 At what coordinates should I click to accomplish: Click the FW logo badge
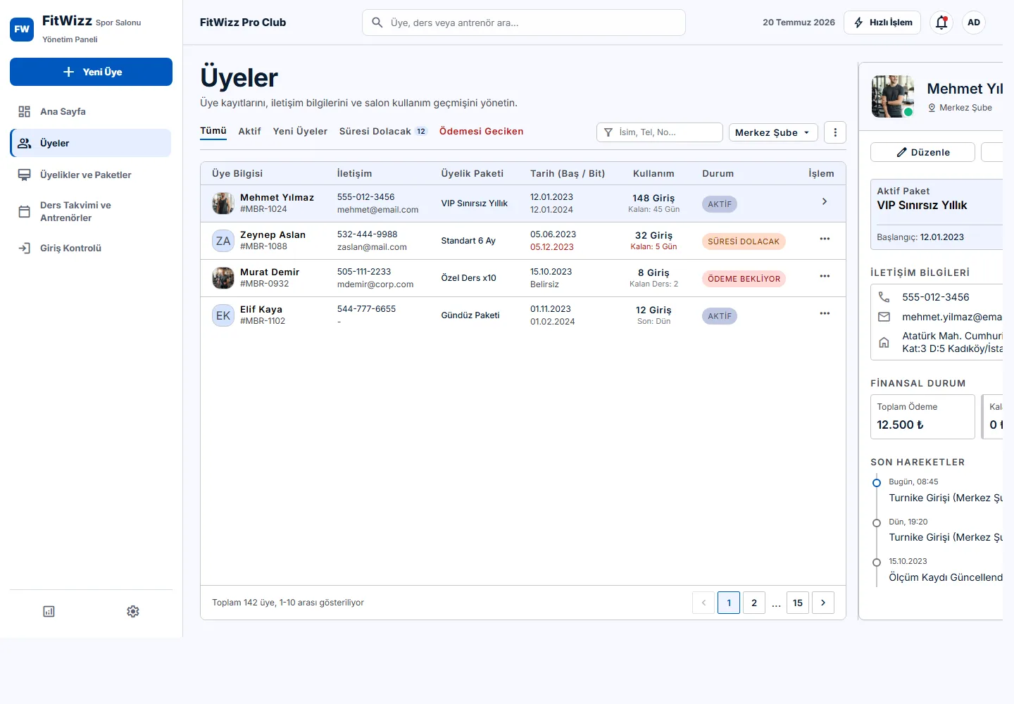click(x=22, y=30)
